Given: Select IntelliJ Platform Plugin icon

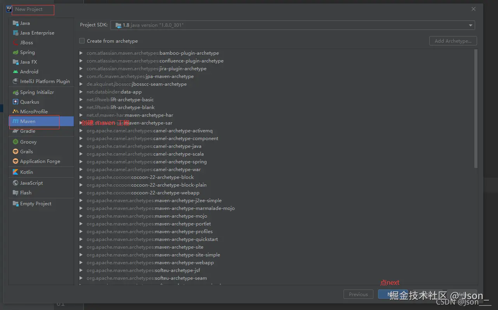Looking at the screenshot, I should 16,81.
